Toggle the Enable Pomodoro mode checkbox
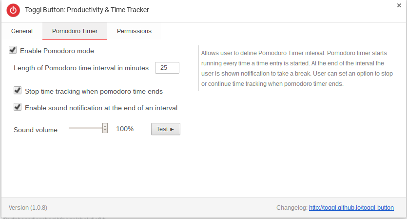Viewport: 407px width, 219px height. click(x=13, y=50)
